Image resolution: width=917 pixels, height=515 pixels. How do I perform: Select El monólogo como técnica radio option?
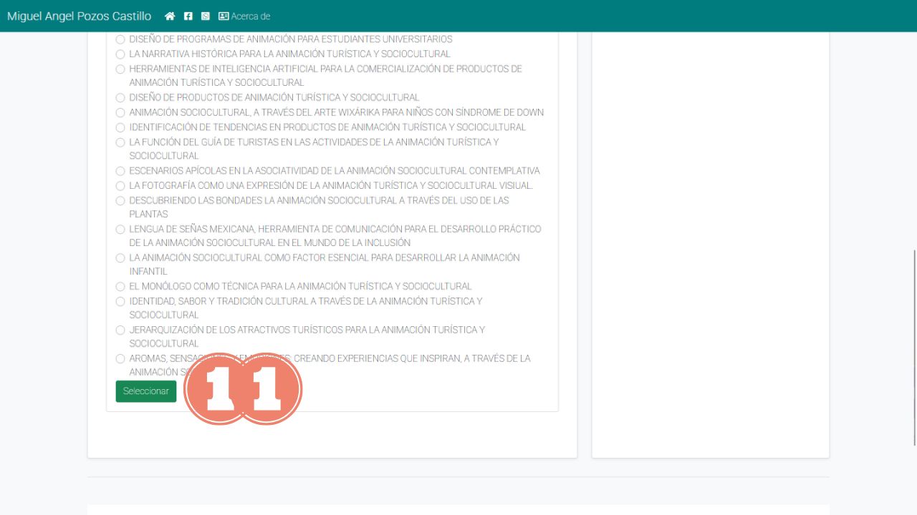(120, 287)
